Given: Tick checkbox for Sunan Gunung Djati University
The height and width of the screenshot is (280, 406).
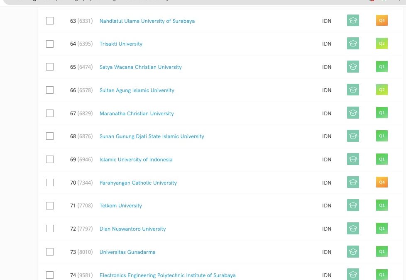Looking at the screenshot, I should (50, 136).
